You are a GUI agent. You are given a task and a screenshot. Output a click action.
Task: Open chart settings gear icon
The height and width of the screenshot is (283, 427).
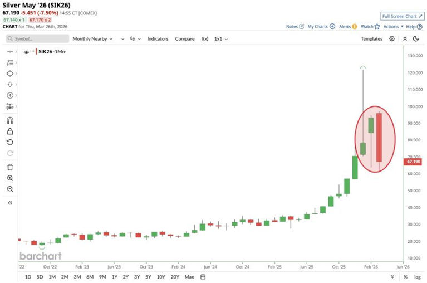pos(392,39)
